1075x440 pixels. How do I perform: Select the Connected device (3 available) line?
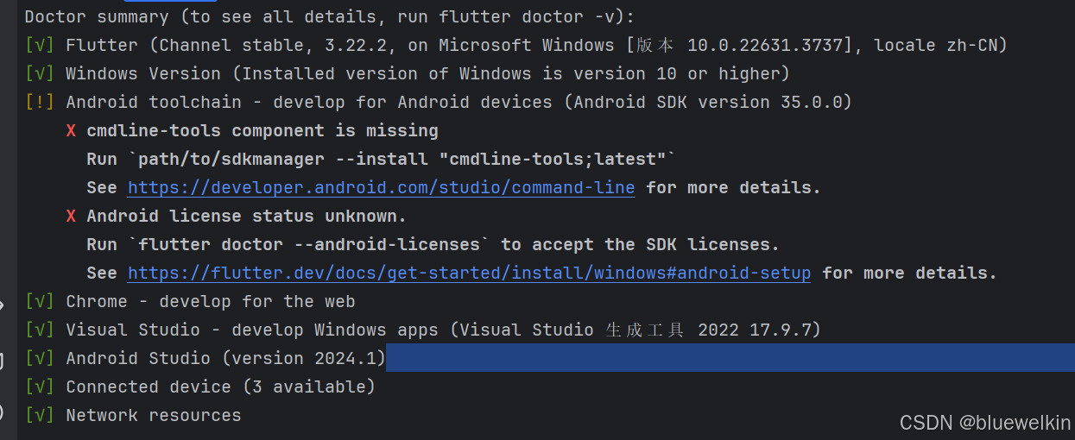click(x=200, y=387)
